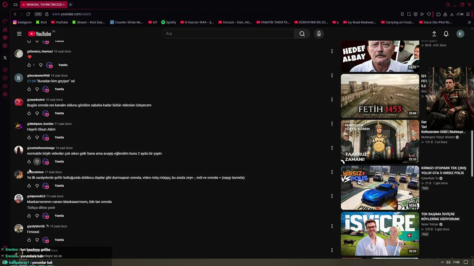
Task: Like the @AlperenKLD comment
Action: (x=29, y=216)
